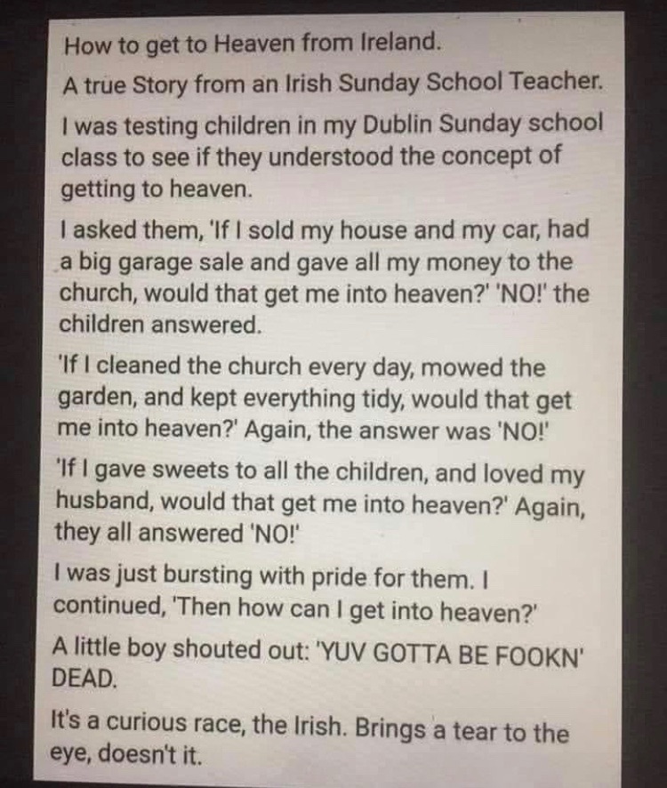
Task: Click the phrase 'getting to heaven.'
Action: pyautogui.click(x=156, y=189)
